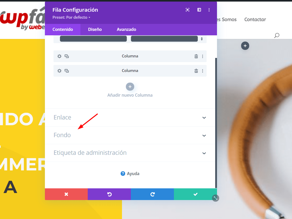292x219 pixels.
Task: Open more options for second Columna
Action: (x=203, y=71)
